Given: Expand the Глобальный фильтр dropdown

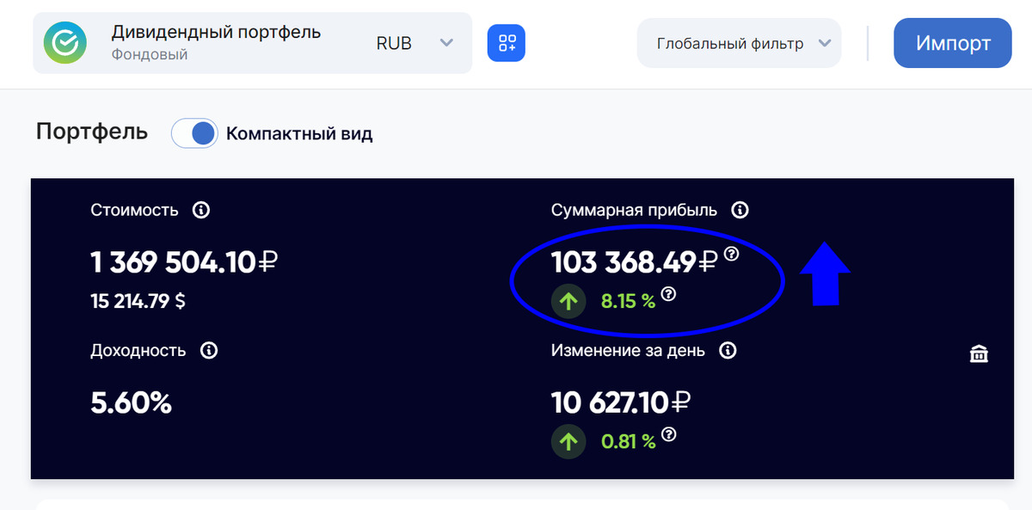Looking at the screenshot, I should [x=825, y=43].
